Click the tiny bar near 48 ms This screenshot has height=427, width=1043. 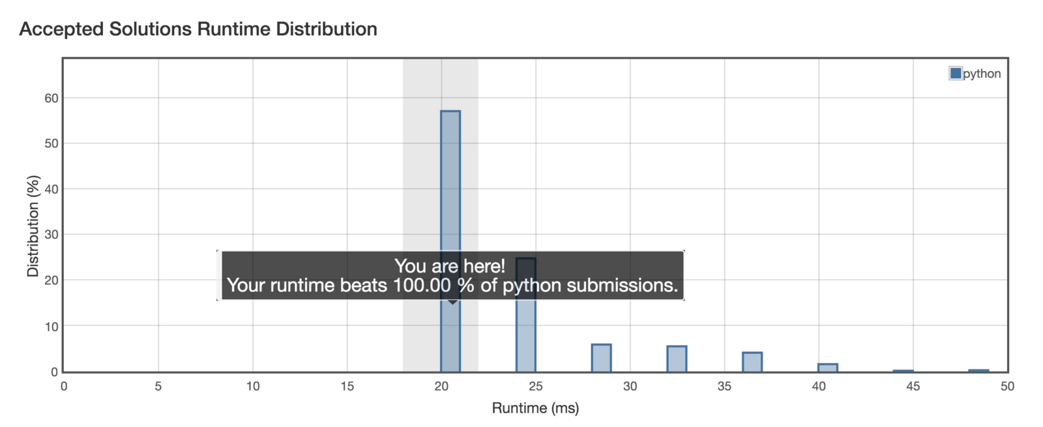(978, 370)
